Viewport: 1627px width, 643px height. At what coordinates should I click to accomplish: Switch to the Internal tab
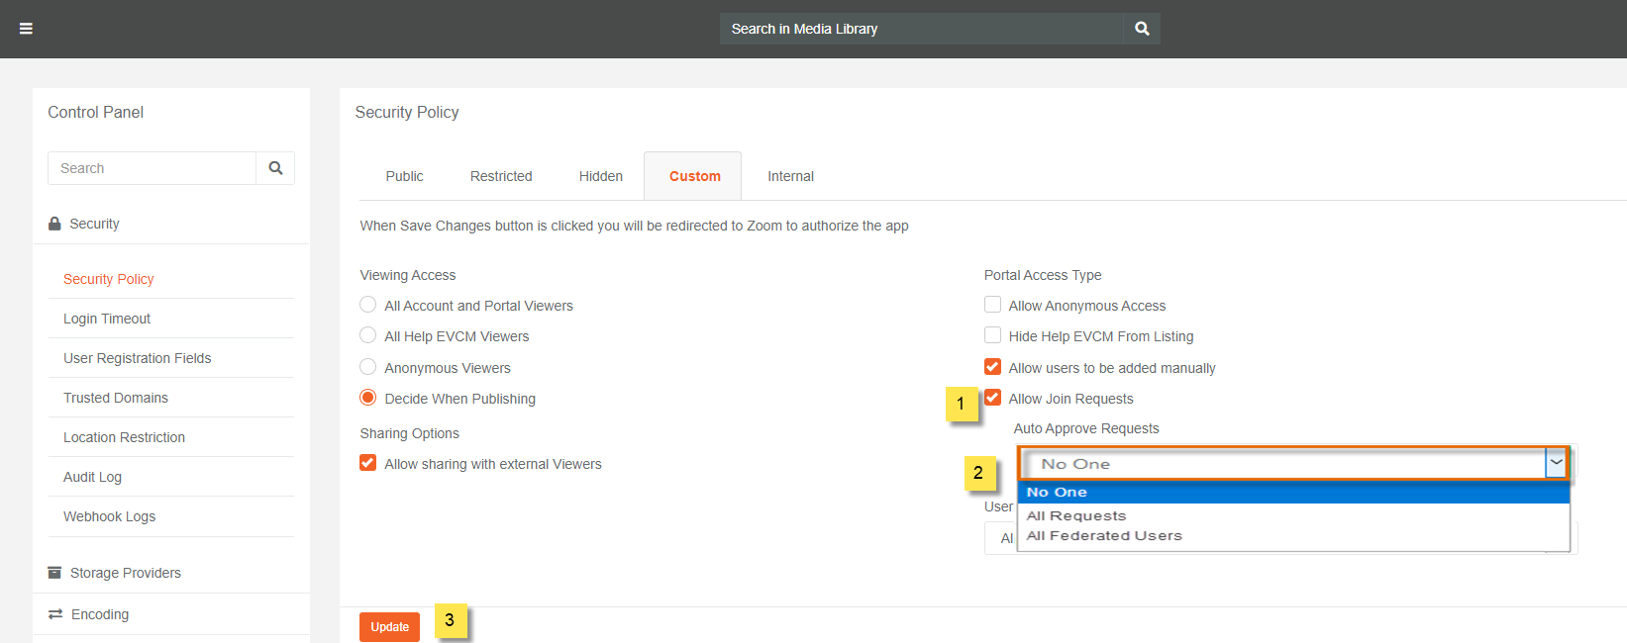click(x=790, y=176)
